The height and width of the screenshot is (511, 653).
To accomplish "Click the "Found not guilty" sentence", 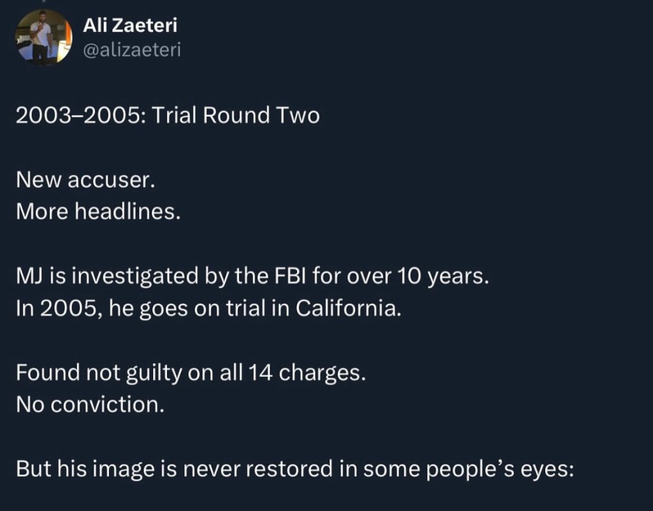I will click(x=191, y=373).
